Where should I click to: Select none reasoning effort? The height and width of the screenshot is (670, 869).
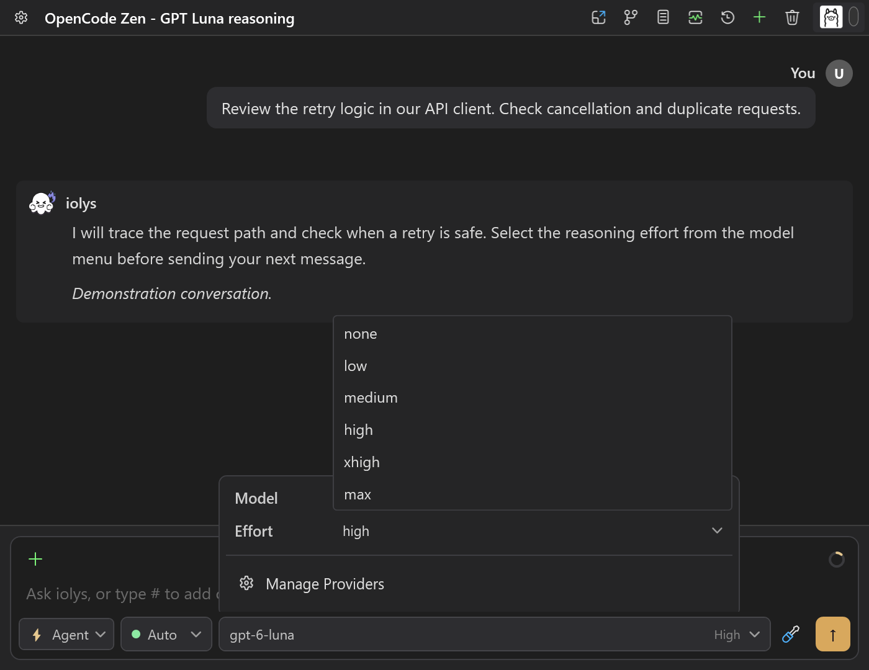click(x=533, y=334)
